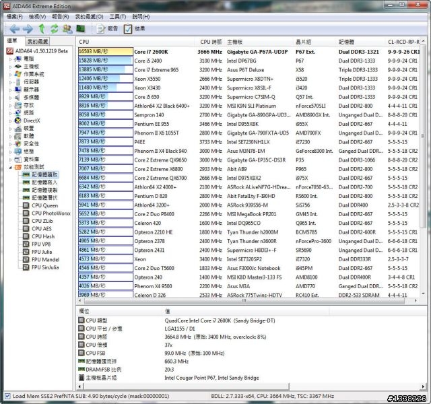This screenshot has width=431, height=404.
Task: Click the details pane horizontal scrollbar
Action: click(x=186, y=386)
